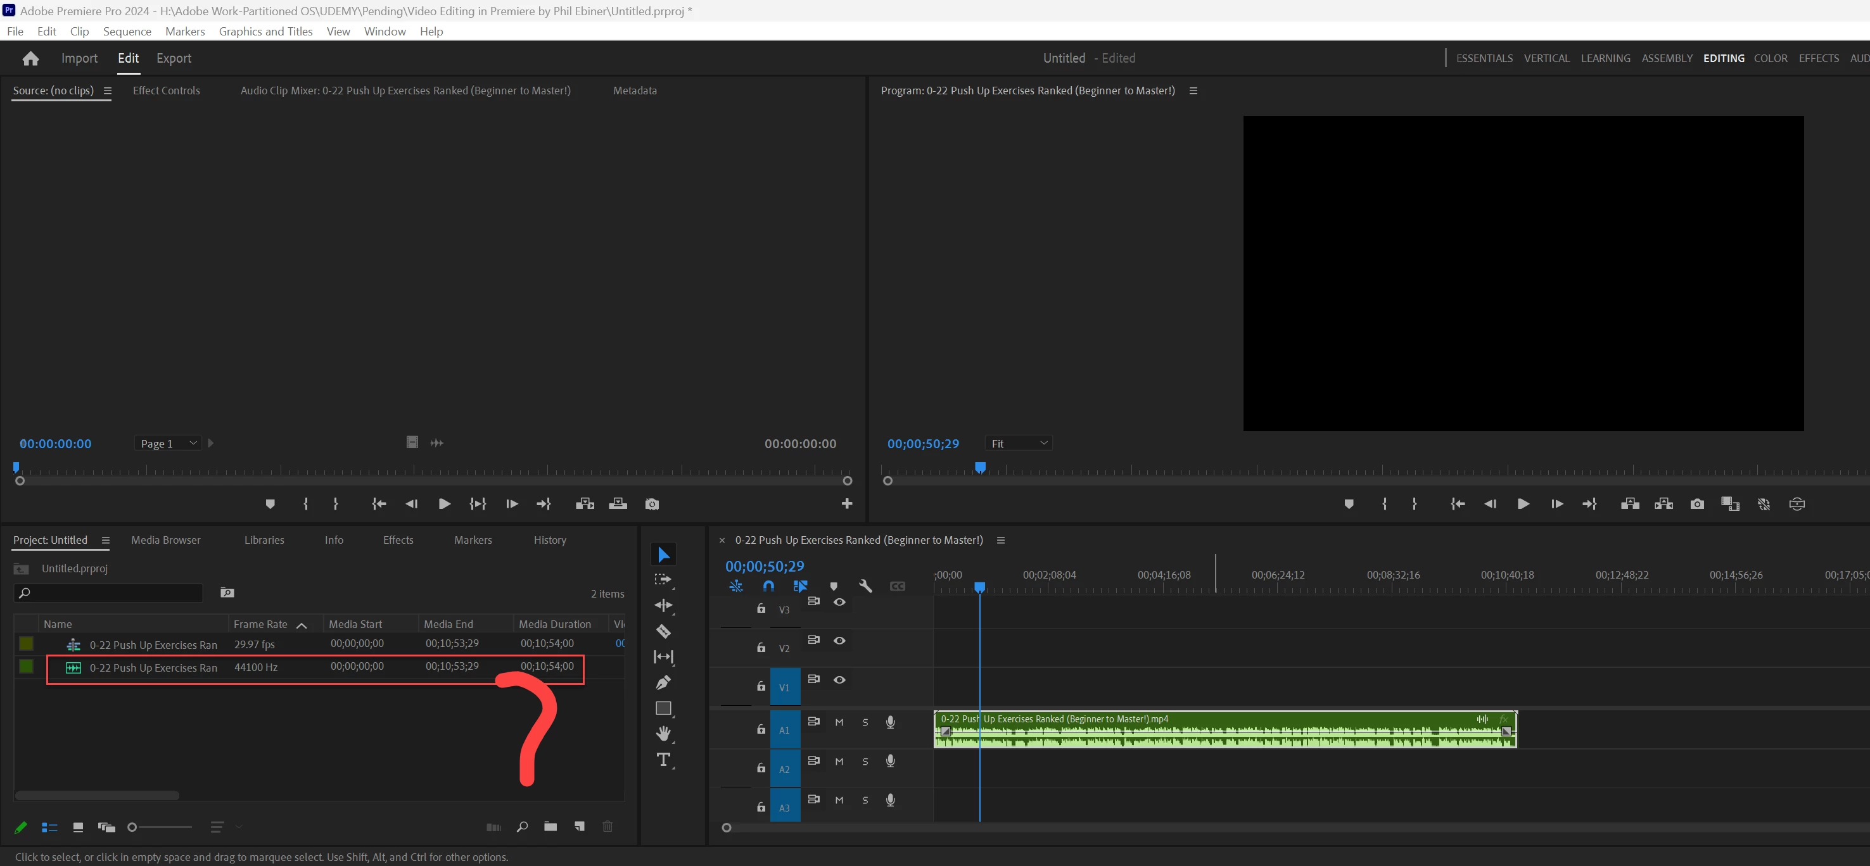The width and height of the screenshot is (1870, 866).
Task: Switch to the Media Browser tab
Action: [165, 539]
